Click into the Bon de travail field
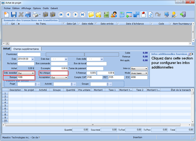Screen dimensions: 196x141 (x=97, y=64)
